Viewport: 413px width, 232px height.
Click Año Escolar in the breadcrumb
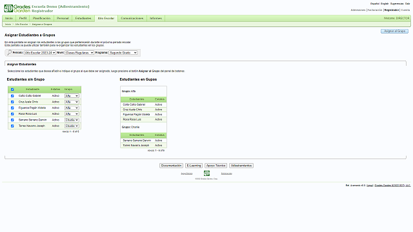point(21,24)
